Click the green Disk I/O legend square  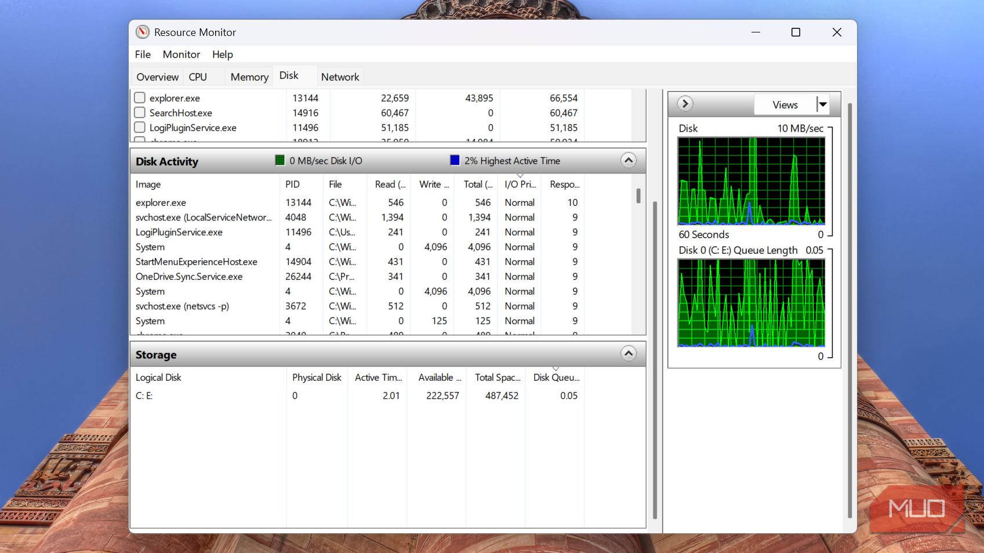279,161
